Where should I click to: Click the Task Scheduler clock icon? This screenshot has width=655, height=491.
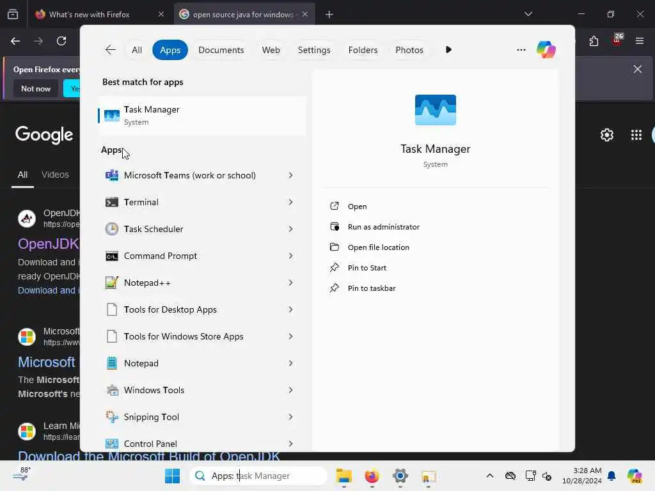[111, 229]
